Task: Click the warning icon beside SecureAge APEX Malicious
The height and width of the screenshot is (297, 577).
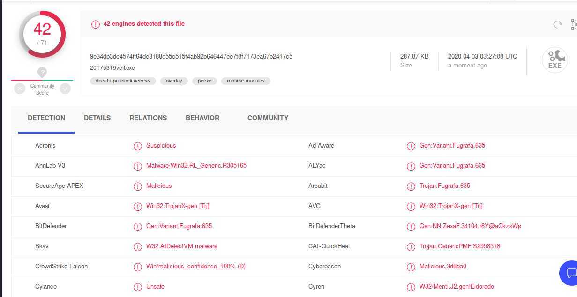Action: [138, 186]
